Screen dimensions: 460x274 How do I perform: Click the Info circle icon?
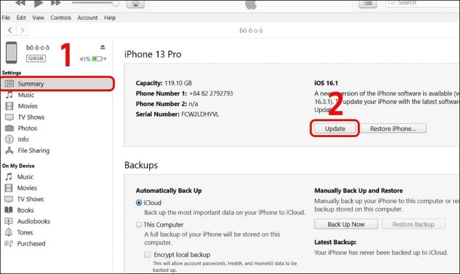9,139
